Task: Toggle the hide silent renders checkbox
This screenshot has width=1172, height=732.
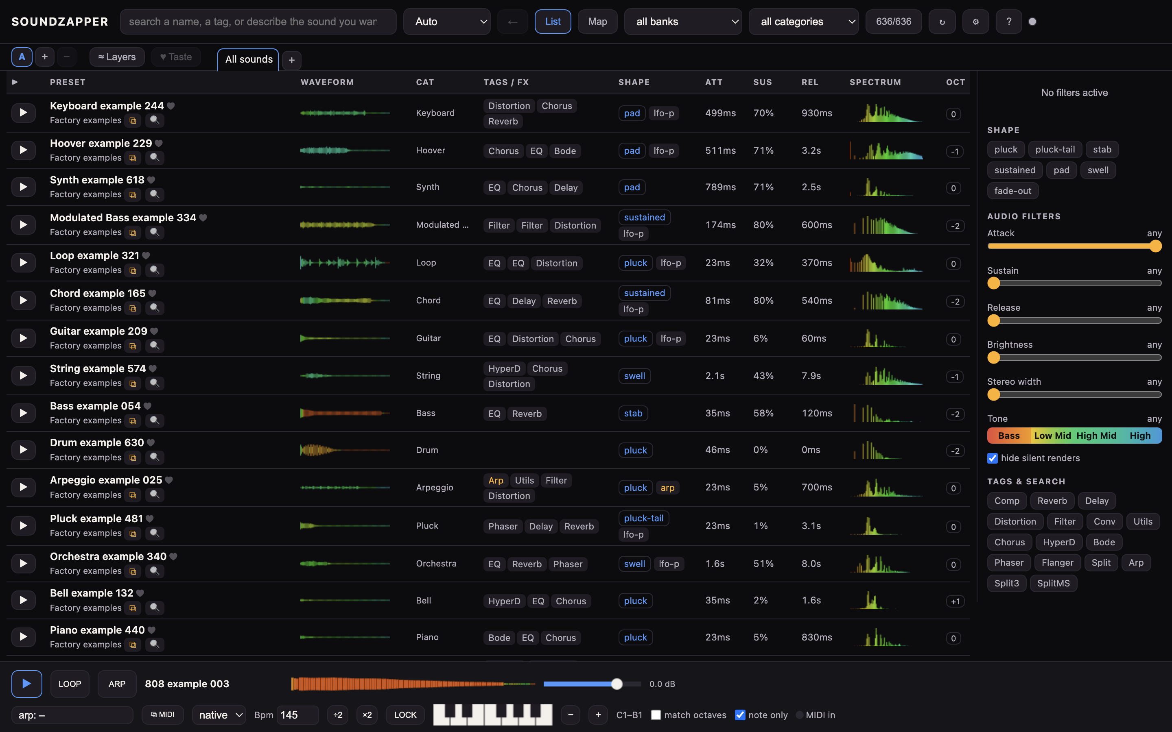Action: tap(992, 458)
